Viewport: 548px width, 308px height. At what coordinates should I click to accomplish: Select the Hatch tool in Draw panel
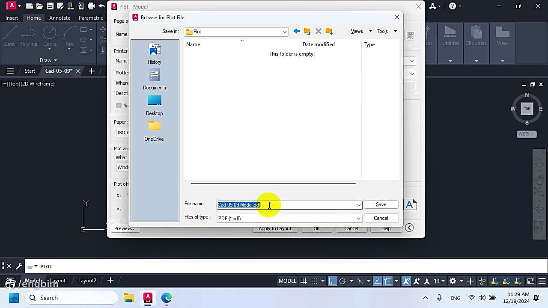(x=83, y=50)
